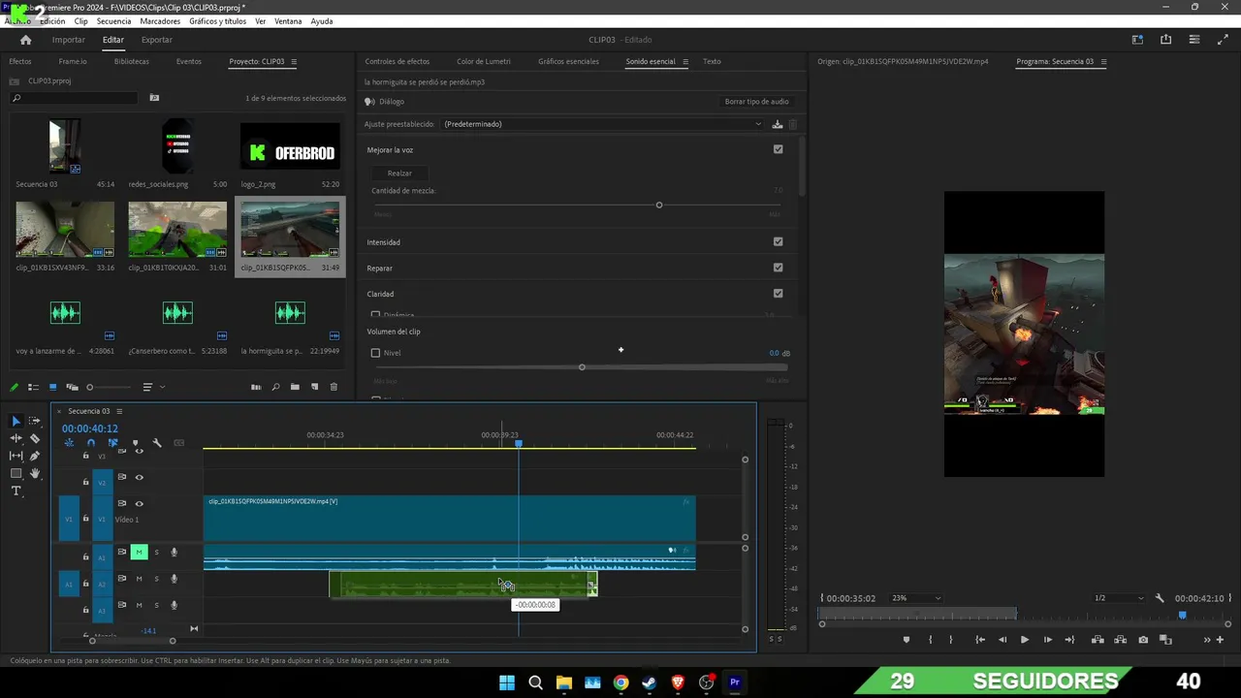
Task: Open the Secuencia 03 timeline panel menu
Action: pos(119,411)
